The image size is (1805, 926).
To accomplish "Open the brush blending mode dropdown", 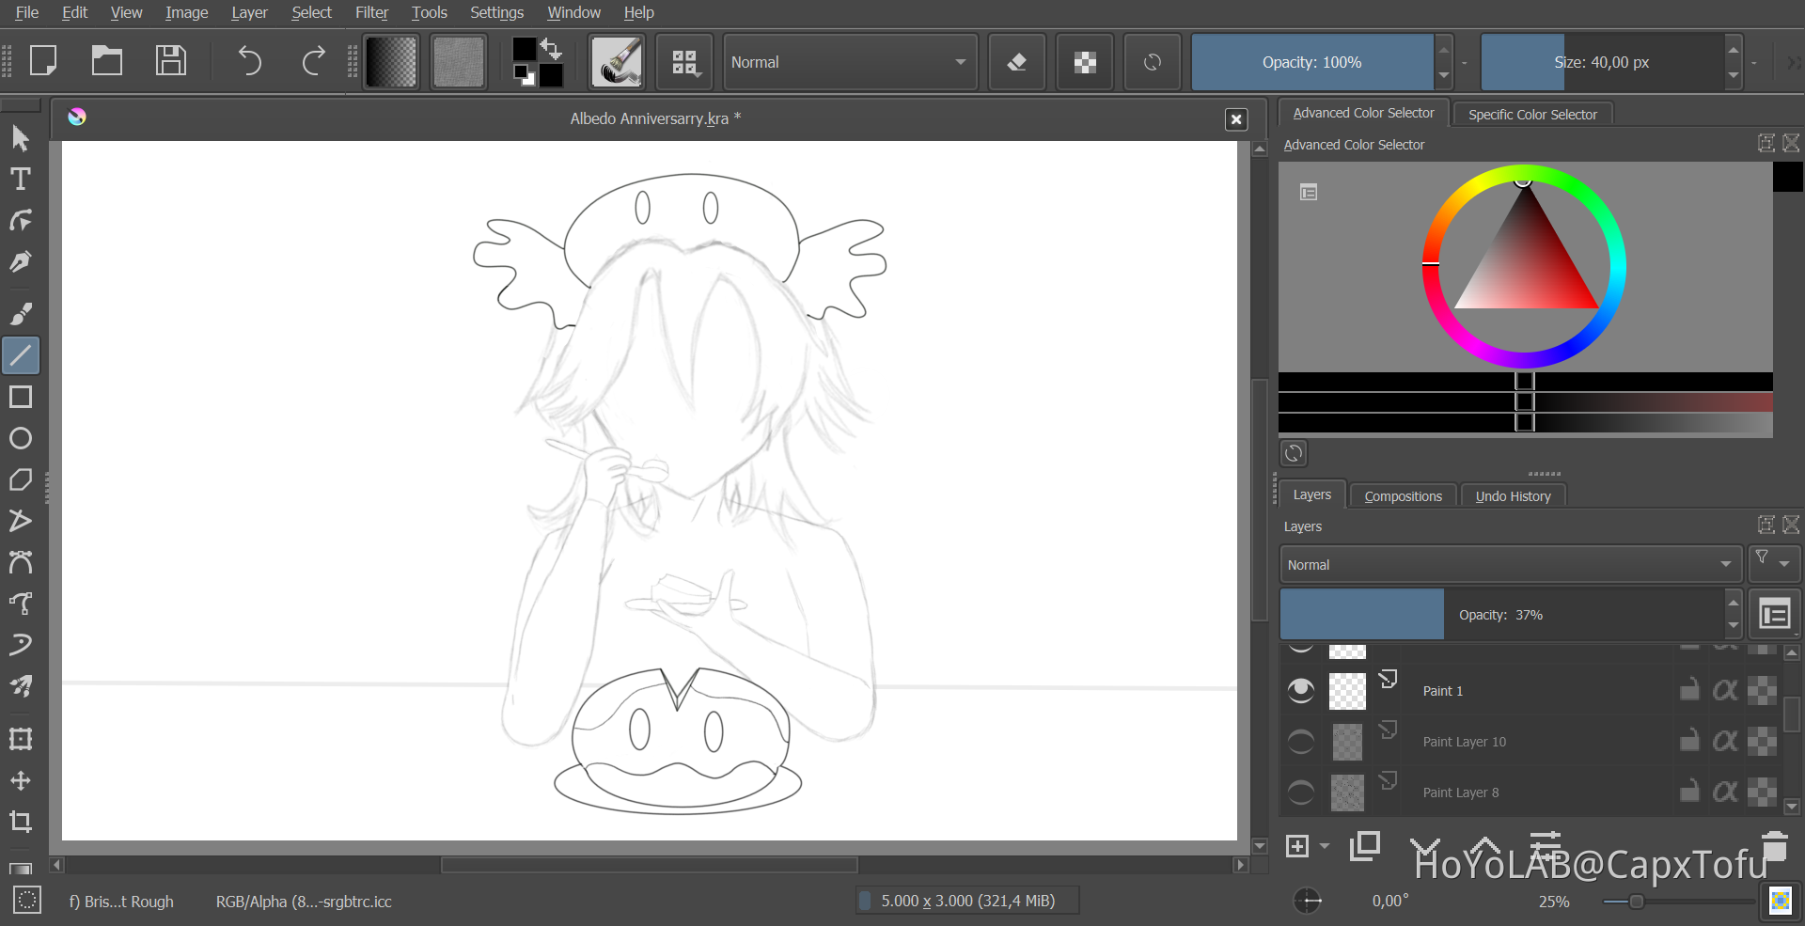I will pyautogui.click(x=849, y=62).
